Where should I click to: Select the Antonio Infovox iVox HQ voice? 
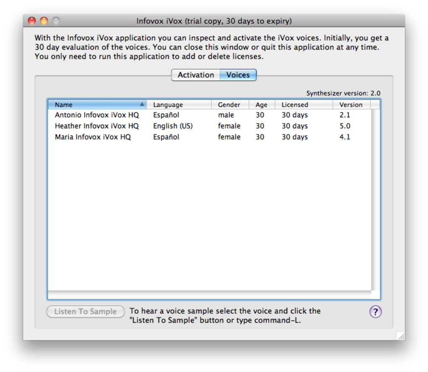[x=210, y=115]
